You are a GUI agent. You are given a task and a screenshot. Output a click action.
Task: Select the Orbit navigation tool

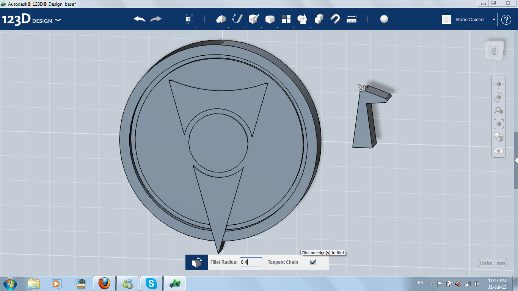(499, 97)
